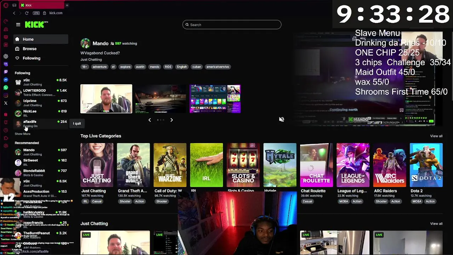
Task: Click the padlock site info icon
Action: pyautogui.click(x=44, y=13)
